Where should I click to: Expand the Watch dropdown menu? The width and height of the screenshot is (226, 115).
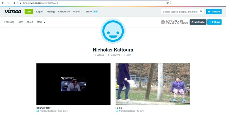[78, 12]
